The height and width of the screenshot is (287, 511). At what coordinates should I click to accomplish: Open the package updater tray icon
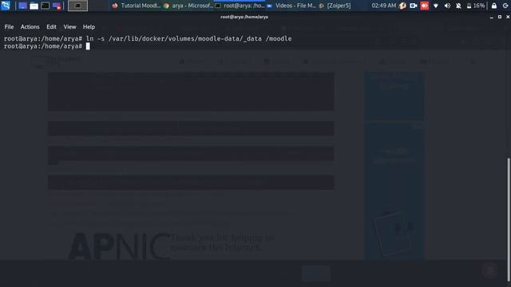tap(402, 6)
